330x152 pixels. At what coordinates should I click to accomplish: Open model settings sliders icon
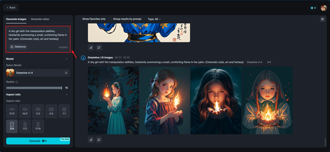(x=66, y=73)
